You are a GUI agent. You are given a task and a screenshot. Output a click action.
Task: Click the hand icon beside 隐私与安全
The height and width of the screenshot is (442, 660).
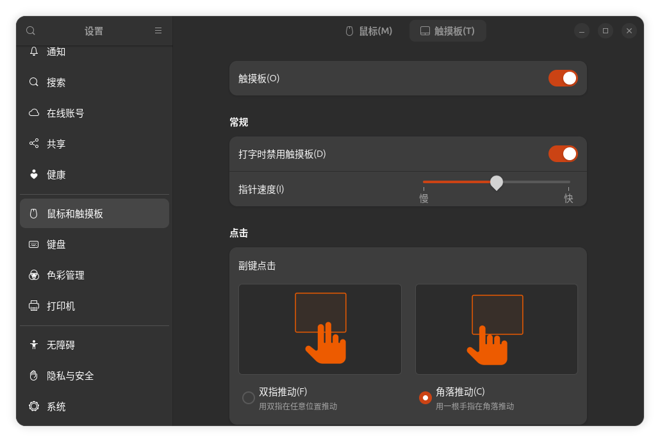point(34,375)
